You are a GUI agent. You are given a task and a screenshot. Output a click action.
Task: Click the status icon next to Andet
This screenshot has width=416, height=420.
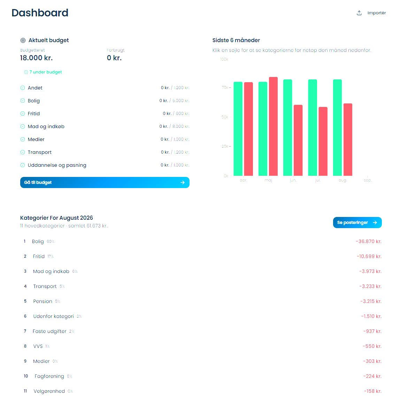point(23,88)
